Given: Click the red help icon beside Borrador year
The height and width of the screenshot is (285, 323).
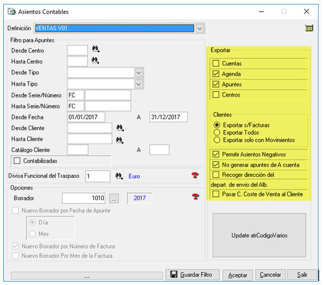Looking at the screenshot, I should tap(195, 197).
